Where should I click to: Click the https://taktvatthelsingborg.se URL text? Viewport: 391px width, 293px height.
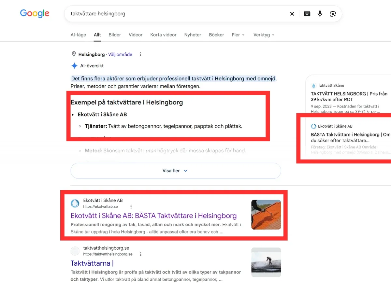click(x=108, y=254)
